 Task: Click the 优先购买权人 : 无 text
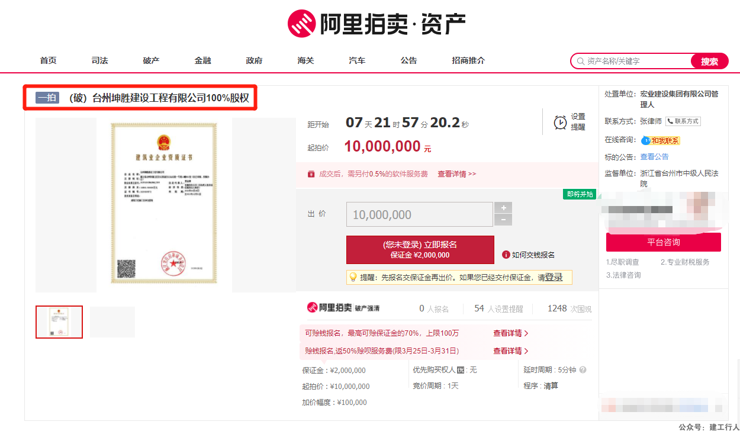[x=445, y=370]
